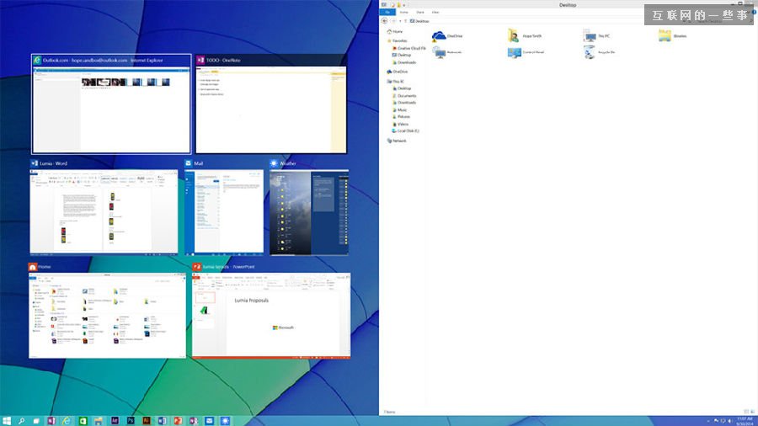This screenshot has width=758, height=426.
Task: Select the Mail app window thumbnail
Action: click(x=224, y=207)
